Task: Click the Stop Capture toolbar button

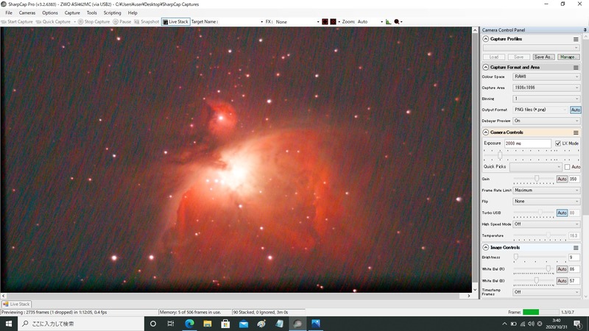Action: pyautogui.click(x=94, y=22)
